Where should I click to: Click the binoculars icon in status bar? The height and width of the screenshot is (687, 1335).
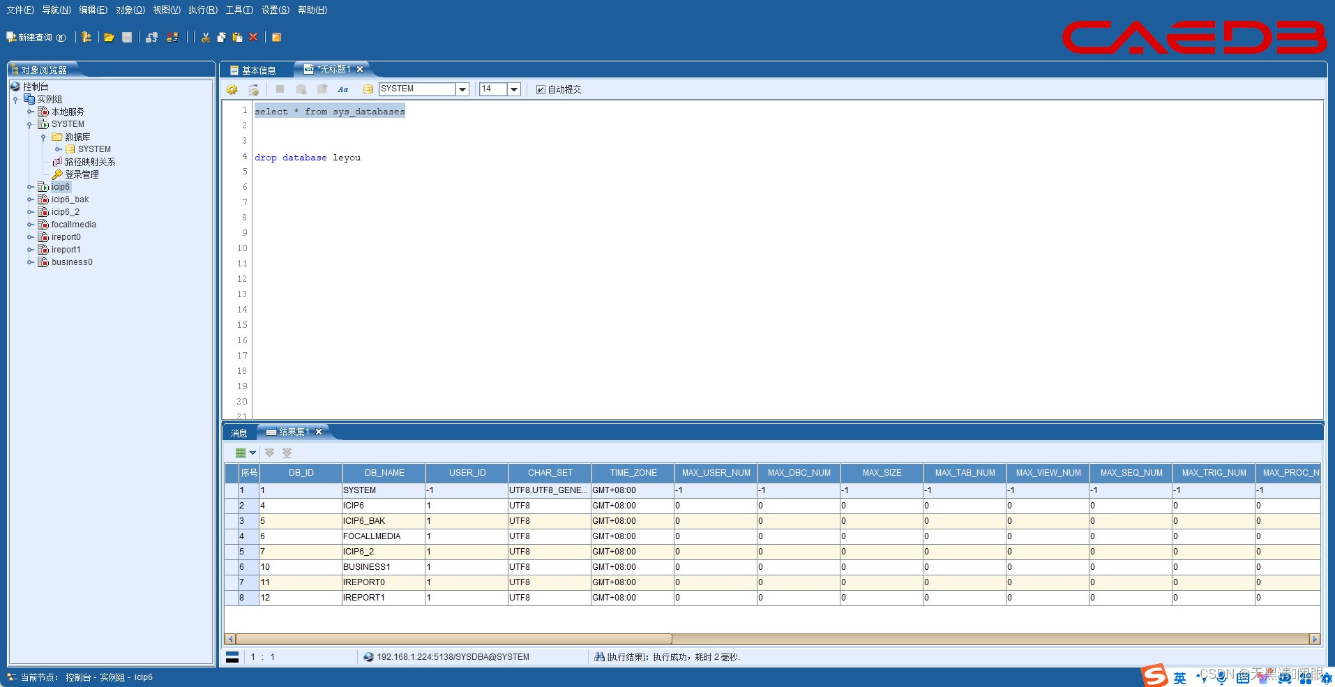(599, 657)
